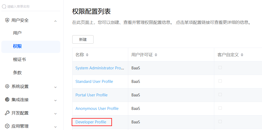Screen dimensions: 262x130
Task: Toggle 客户自定义 checkbox for Standard User Profile
Action: point(220,81)
